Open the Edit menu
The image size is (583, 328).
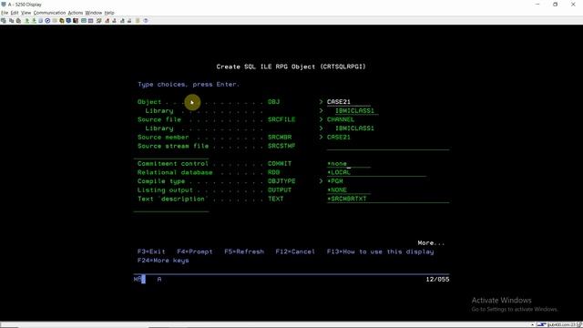pos(15,13)
